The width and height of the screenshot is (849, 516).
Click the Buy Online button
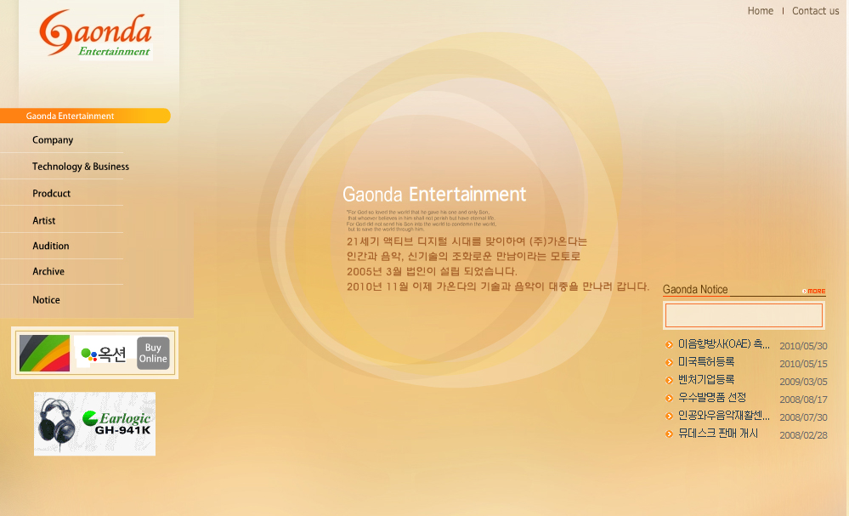(153, 353)
